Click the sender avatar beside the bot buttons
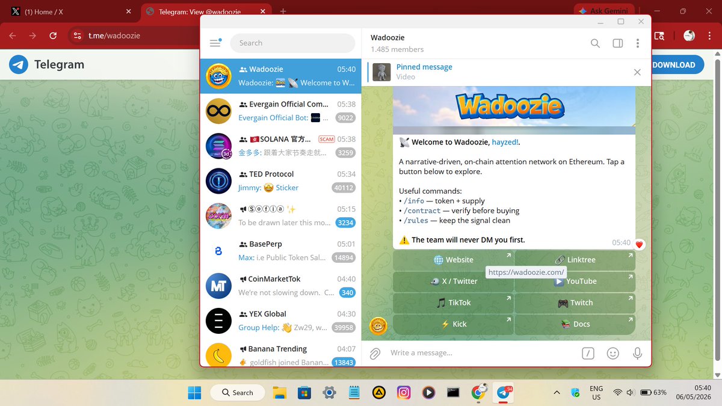722x406 pixels. click(x=378, y=326)
